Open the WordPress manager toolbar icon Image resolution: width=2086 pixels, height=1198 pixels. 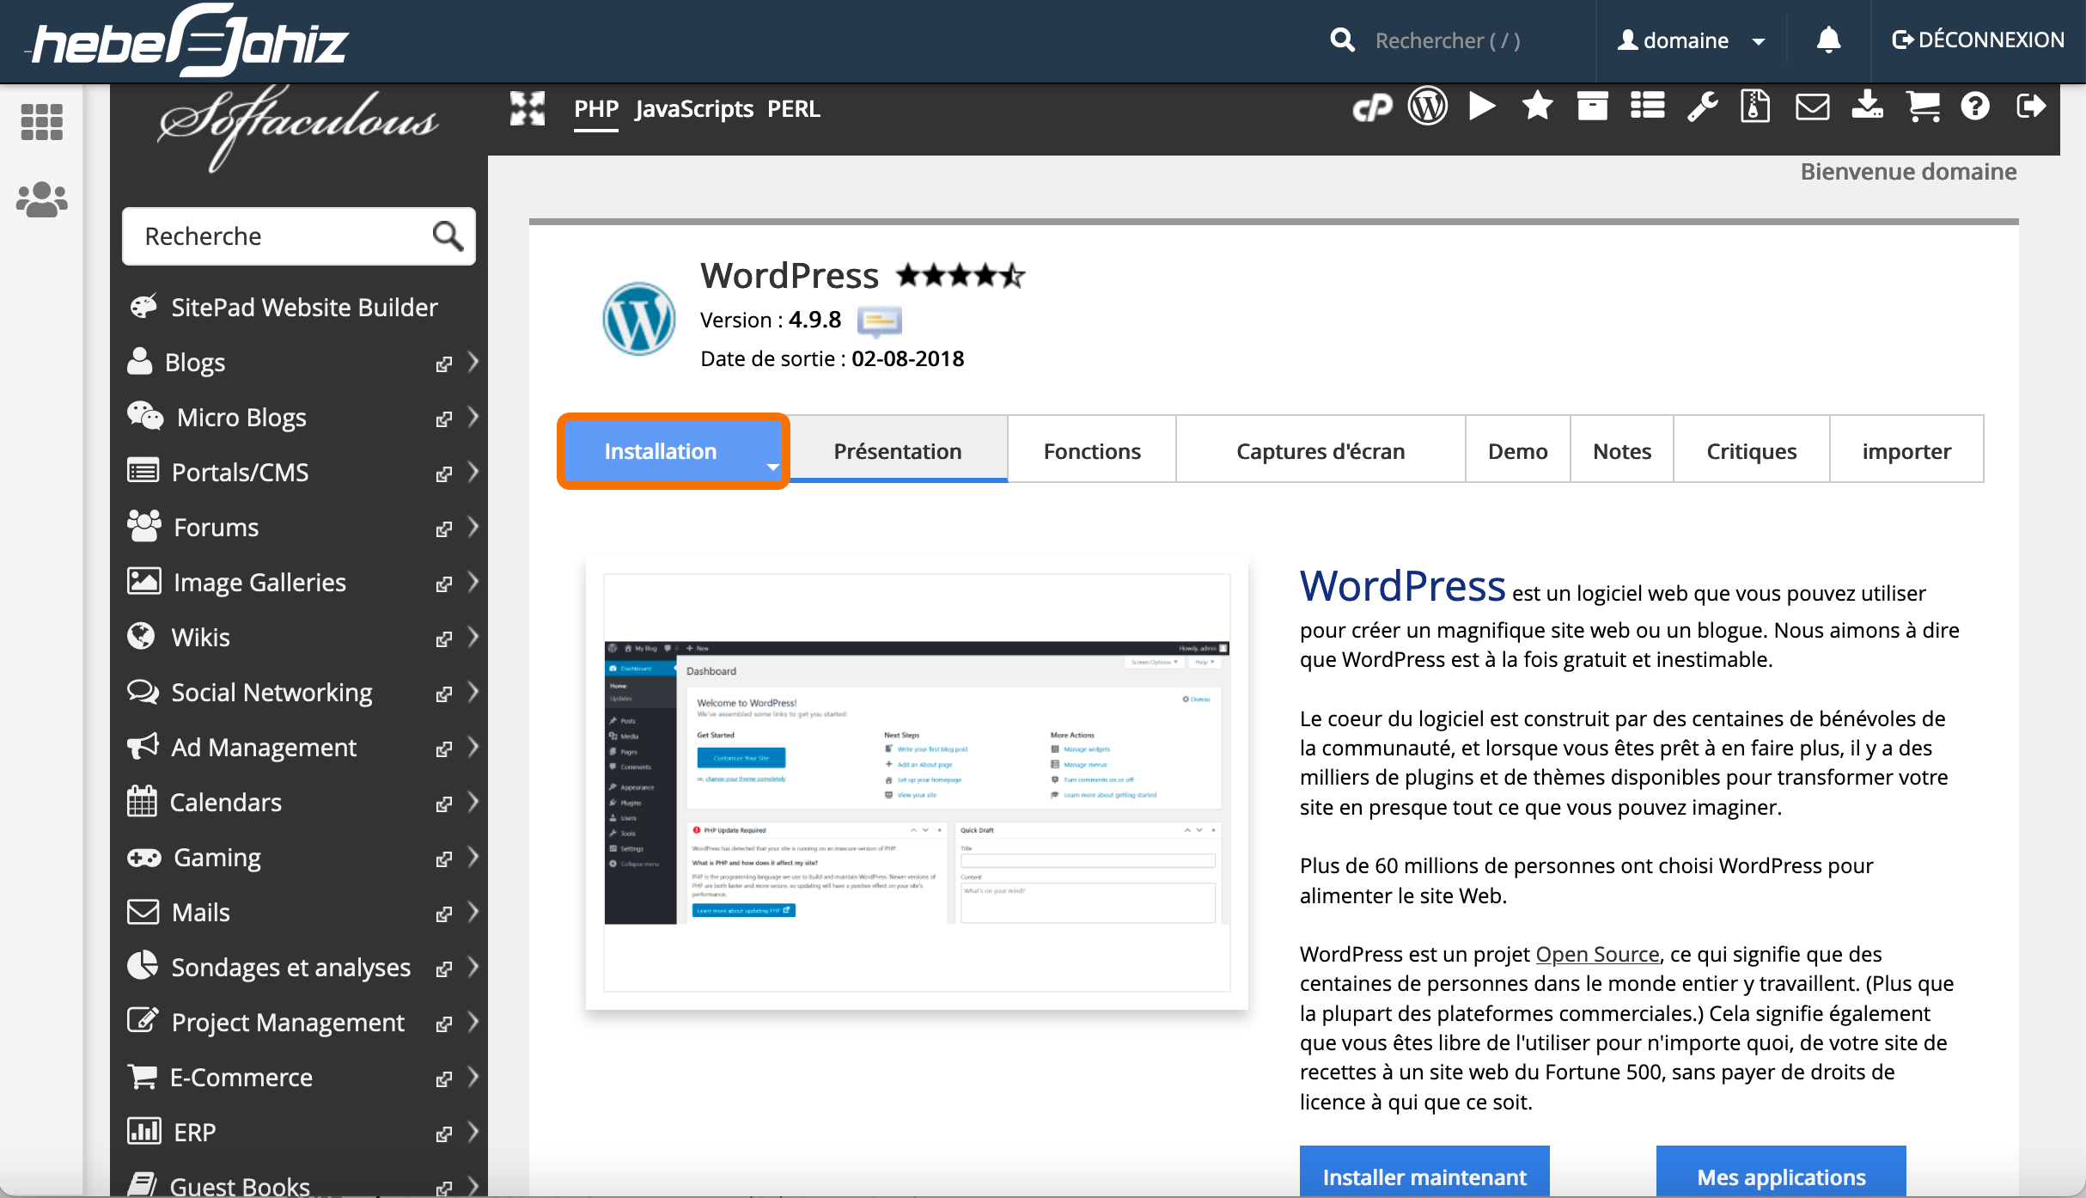click(1427, 107)
